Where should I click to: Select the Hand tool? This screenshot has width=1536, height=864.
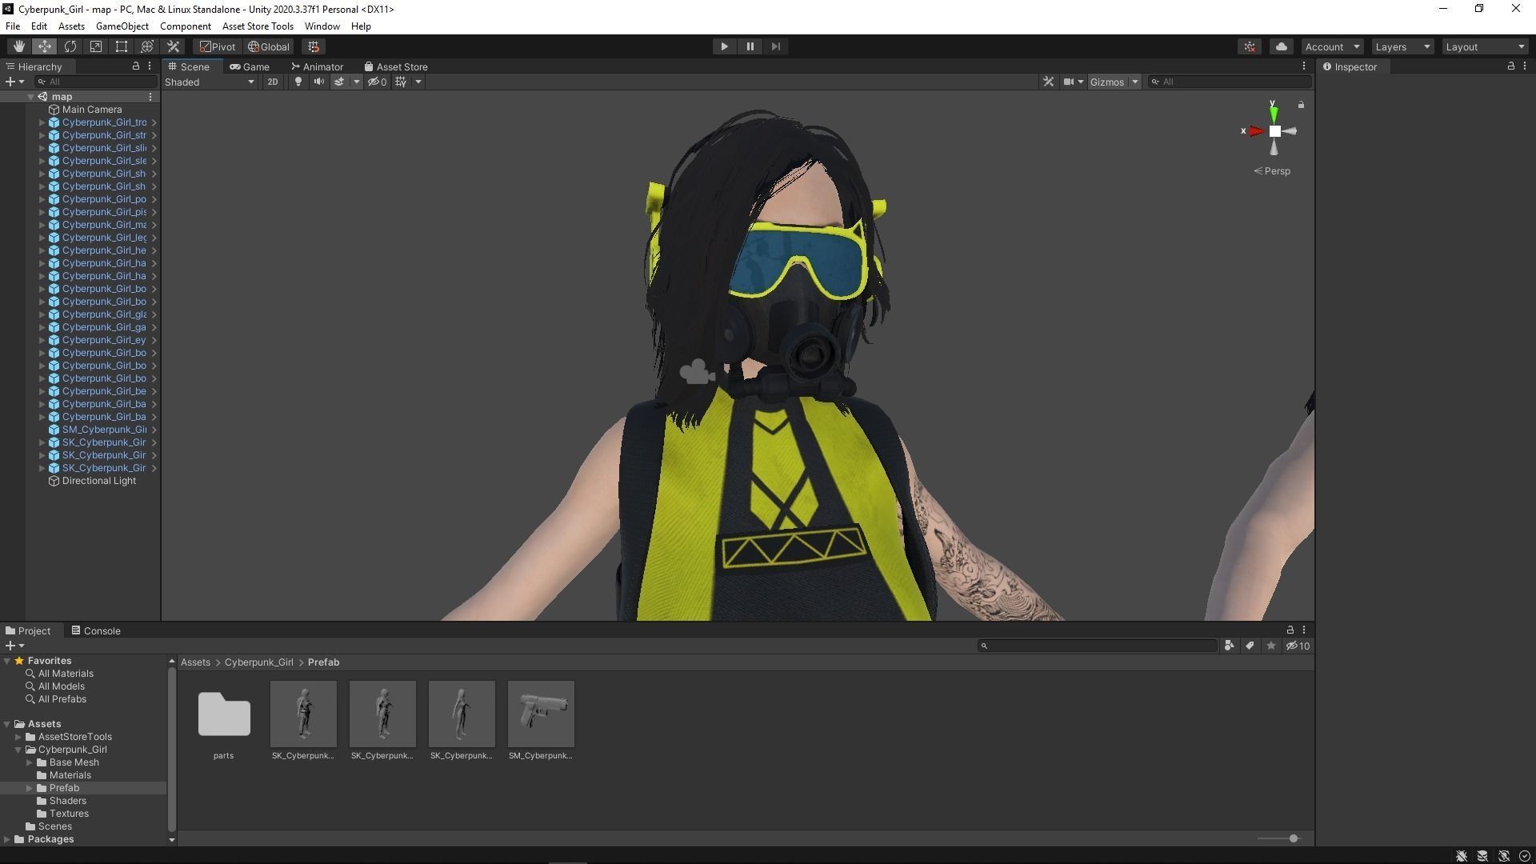18,46
